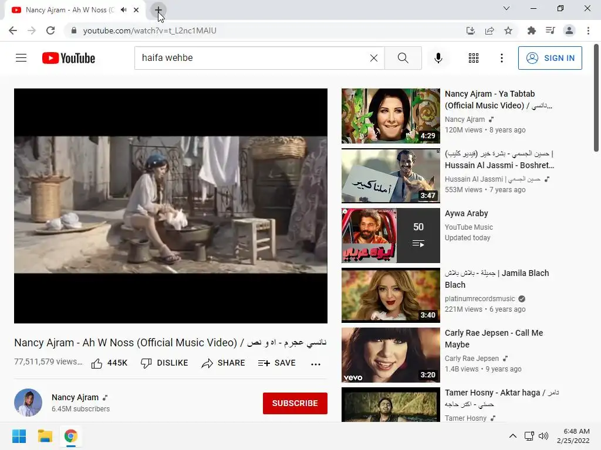This screenshot has height=450, width=601.
Task: View site security lock info
Action: [73, 30]
